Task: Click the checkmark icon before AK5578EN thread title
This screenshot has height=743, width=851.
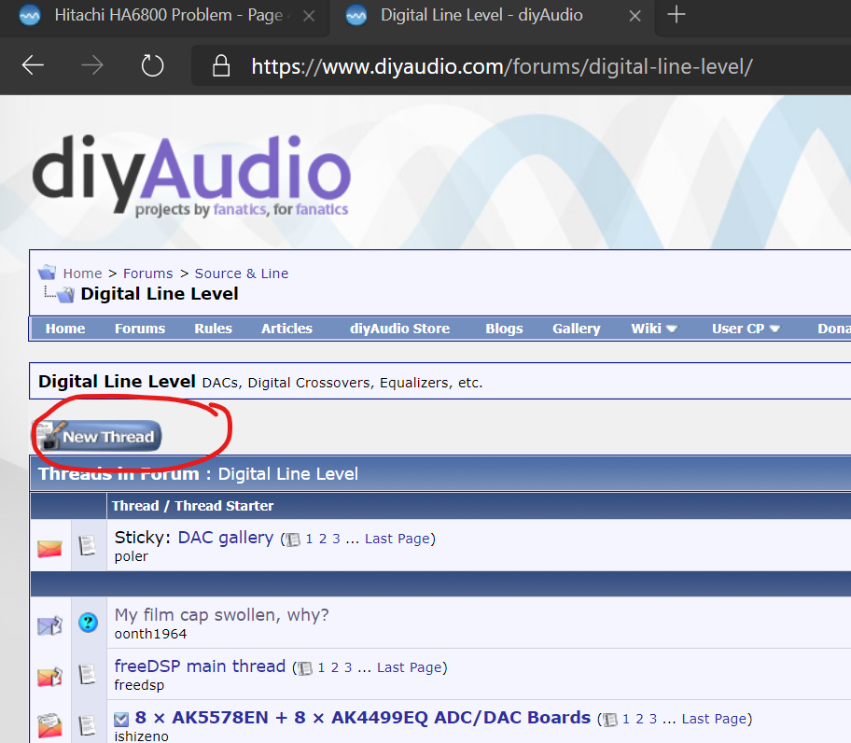Action: (x=121, y=720)
